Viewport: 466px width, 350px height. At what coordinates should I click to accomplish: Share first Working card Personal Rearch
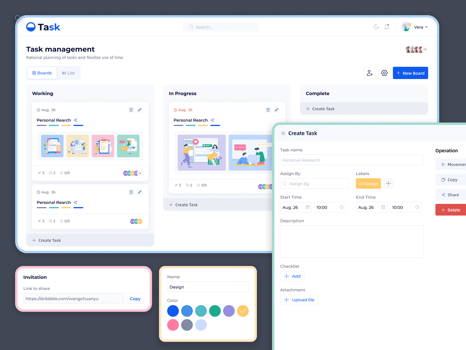(x=75, y=120)
